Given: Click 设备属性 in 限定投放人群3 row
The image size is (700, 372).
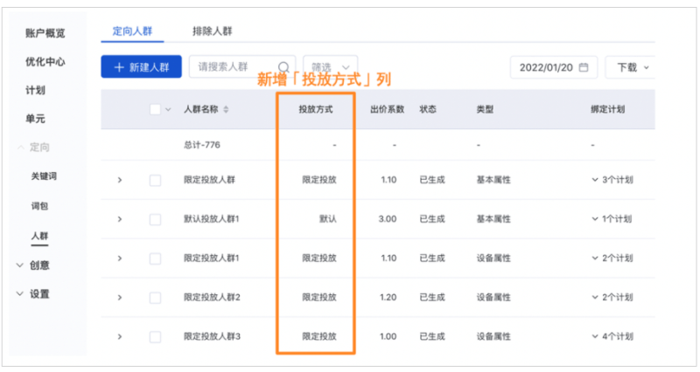Looking at the screenshot, I should 493,337.
